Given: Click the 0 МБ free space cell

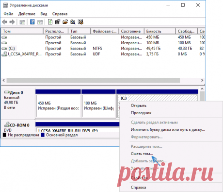Looking at the screenshot, I should click(182, 54).
